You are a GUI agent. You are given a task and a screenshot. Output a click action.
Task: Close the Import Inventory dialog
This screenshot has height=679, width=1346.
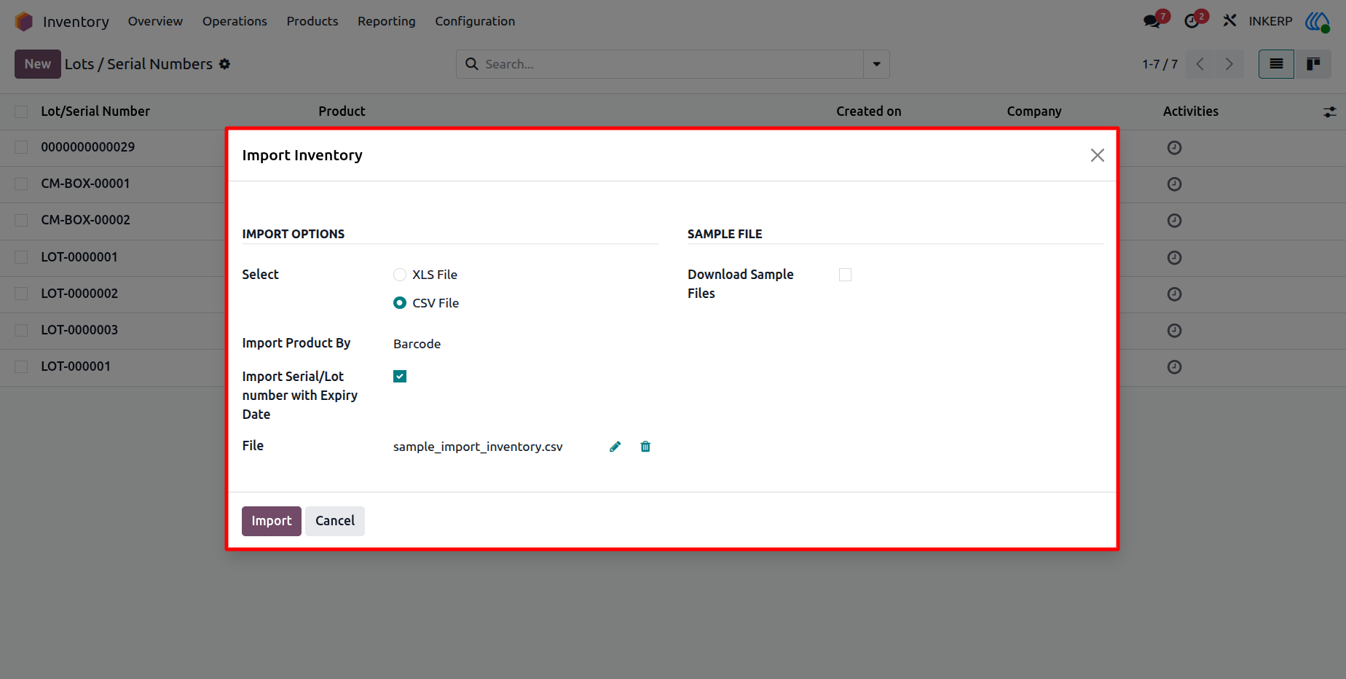click(x=1098, y=155)
